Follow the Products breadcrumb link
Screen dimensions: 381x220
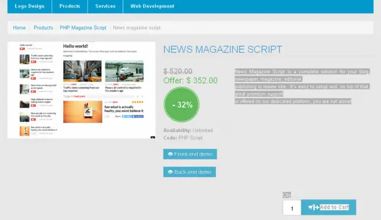(43, 28)
